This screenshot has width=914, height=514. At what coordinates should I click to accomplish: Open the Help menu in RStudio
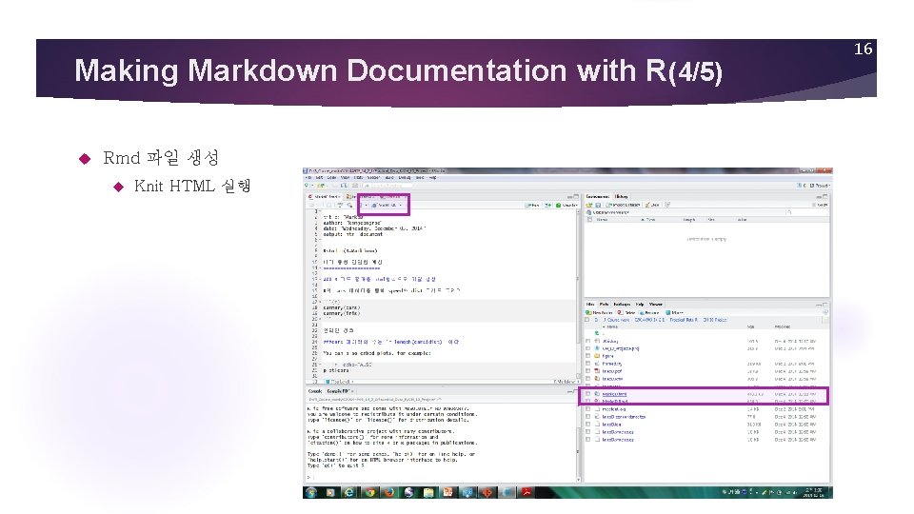[x=432, y=178]
